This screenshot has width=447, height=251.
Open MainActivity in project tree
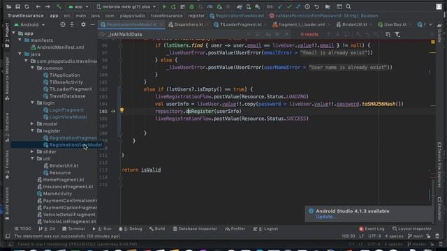point(54,194)
